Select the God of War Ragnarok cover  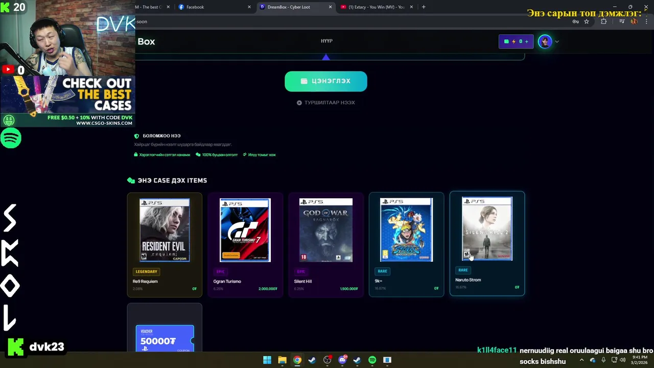click(326, 230)
